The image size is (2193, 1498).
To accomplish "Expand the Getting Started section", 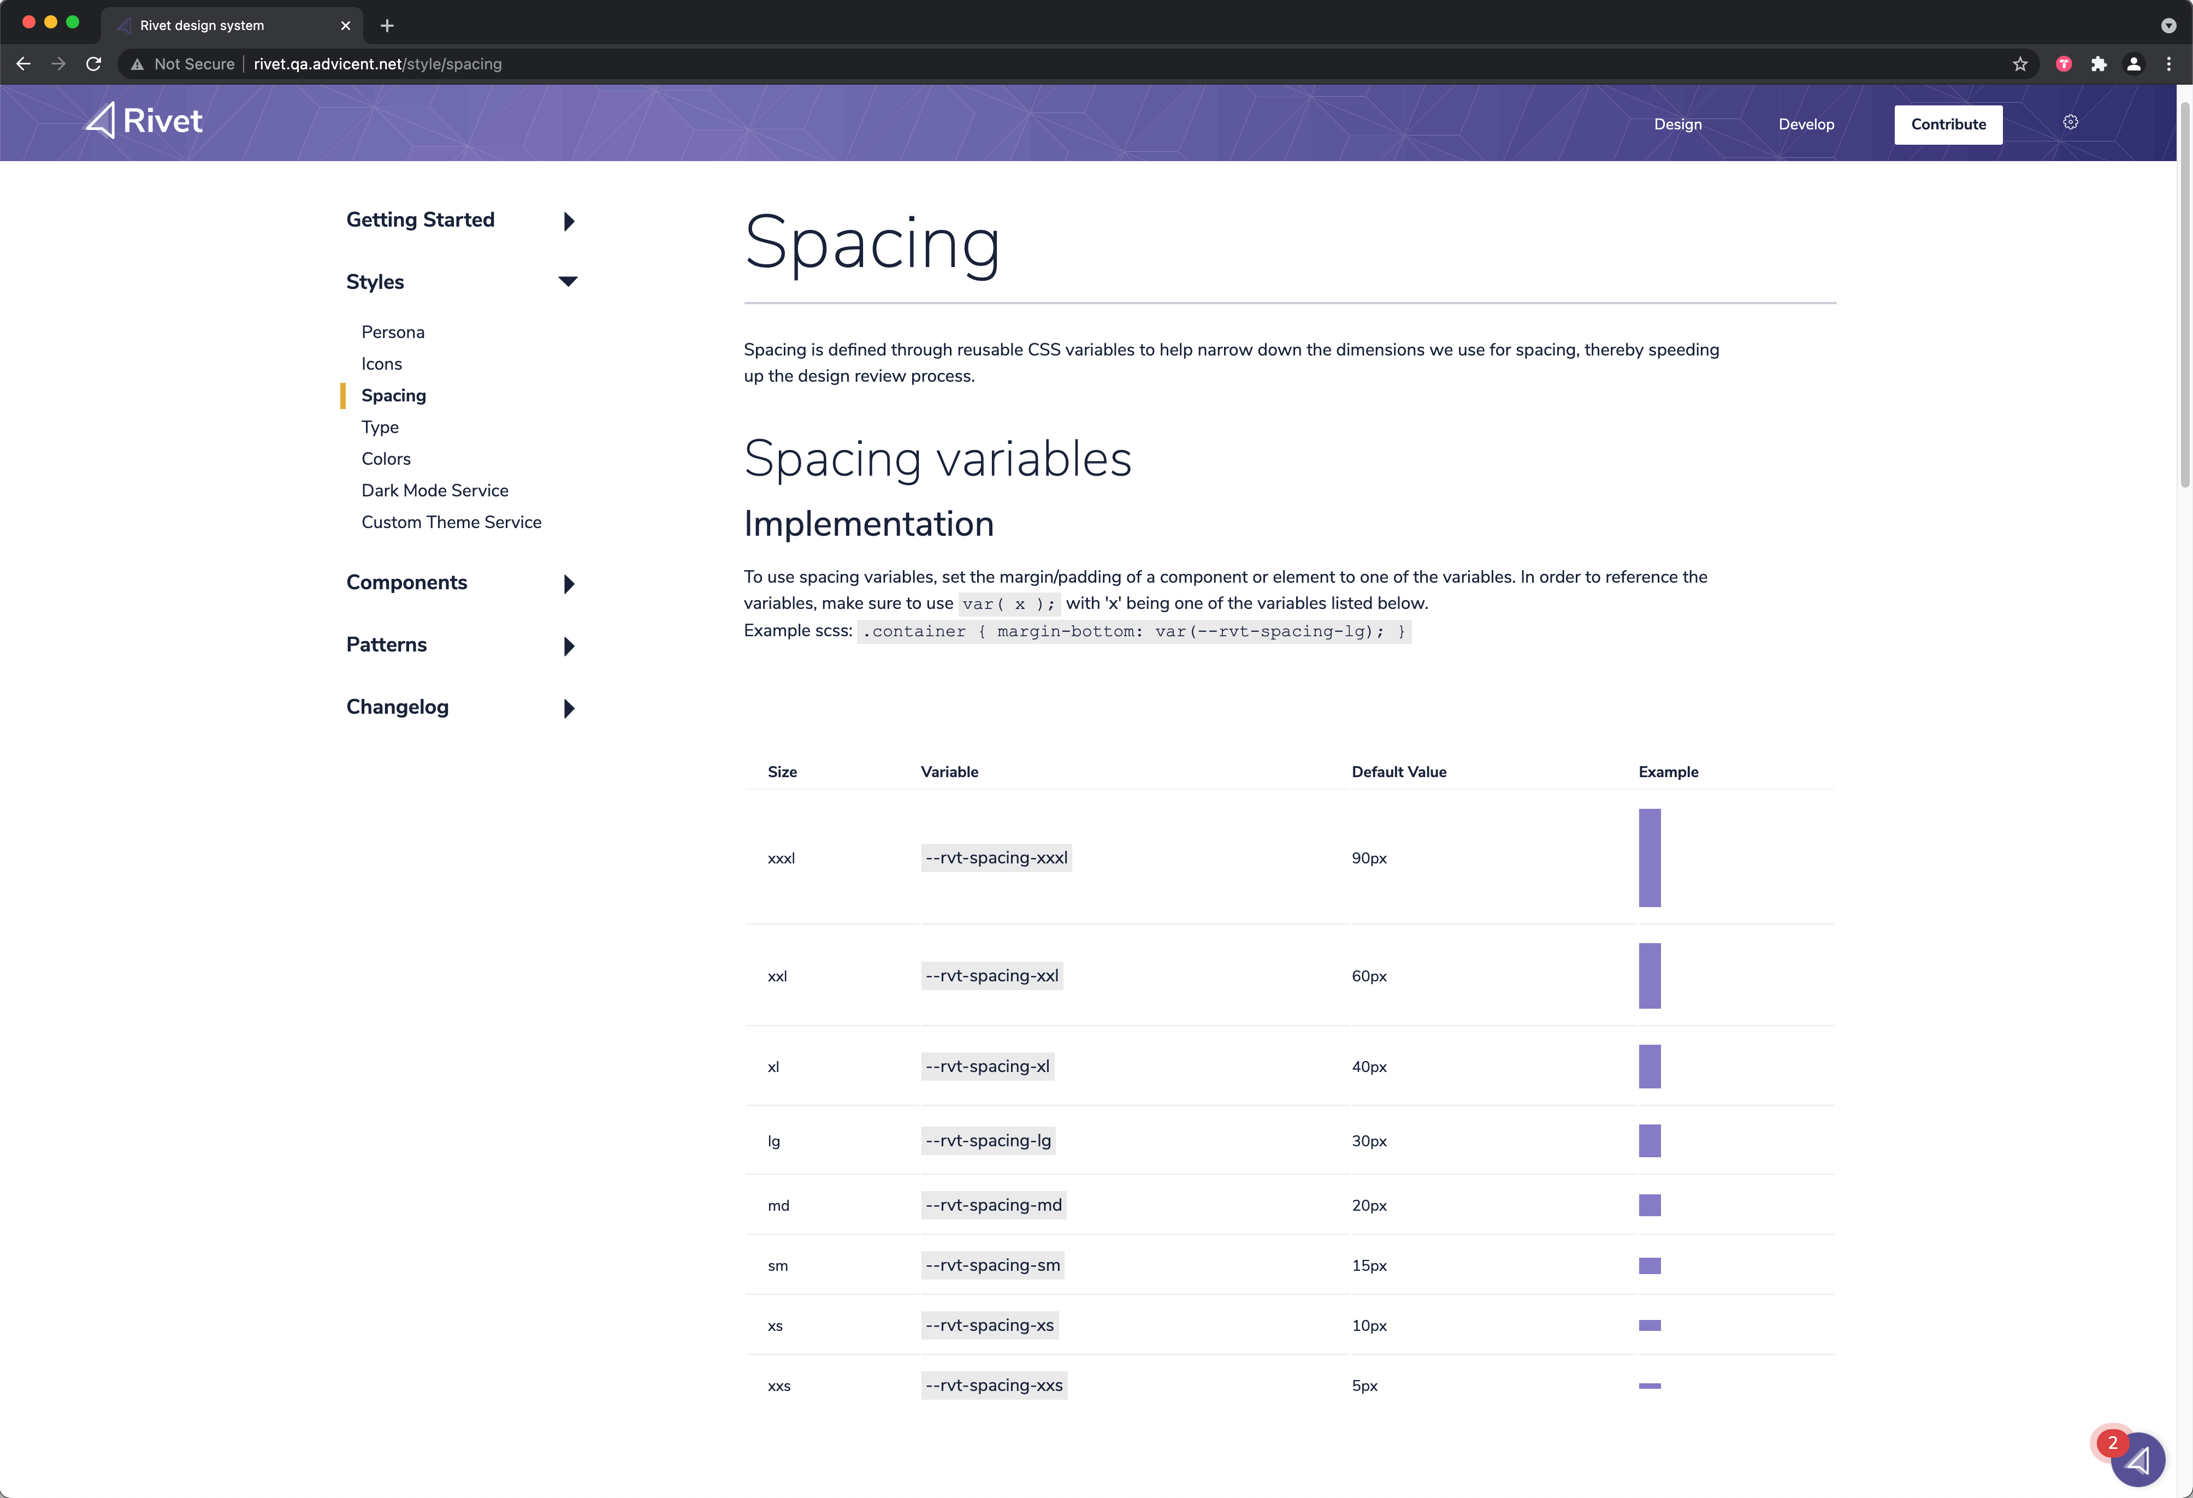I will [569, 221].
